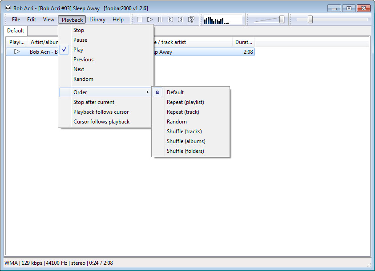Screen dimensions: 375x271
Task: Choose Stop in the Playback menu
Action: click(x=106, y=30)
